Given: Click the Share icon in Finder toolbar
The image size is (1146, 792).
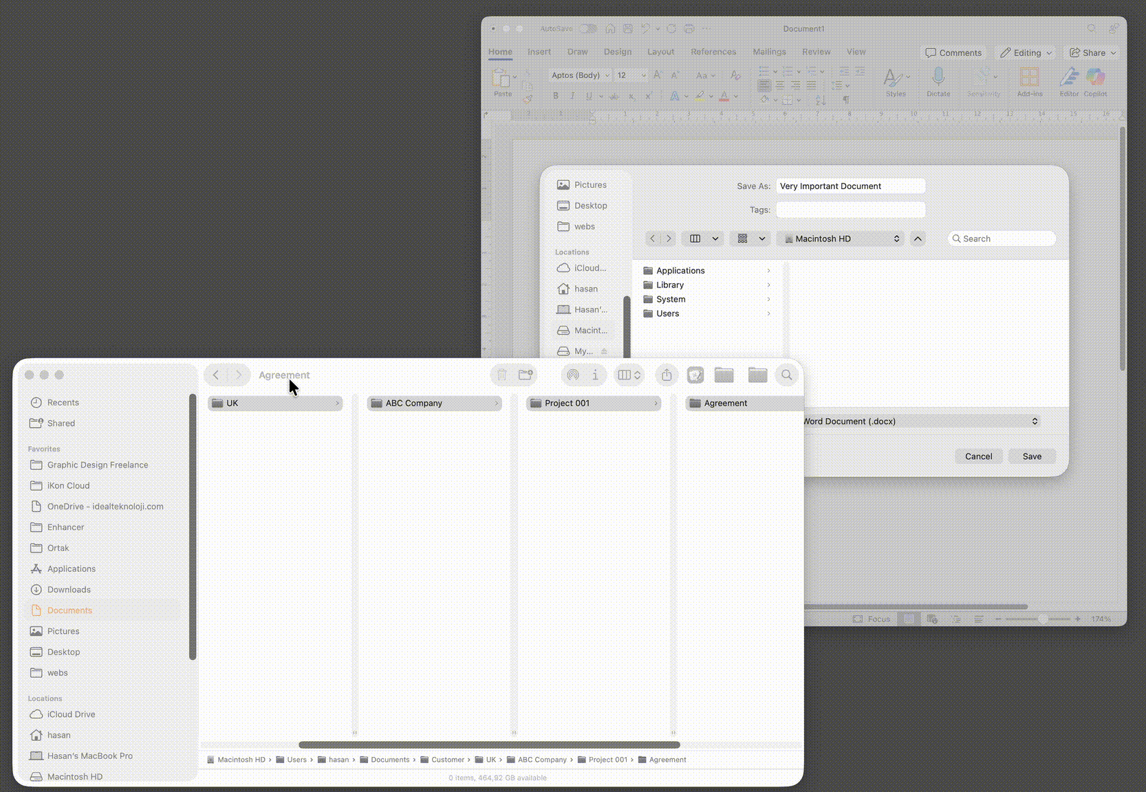Looking at the screenshot, I should 667,375.
